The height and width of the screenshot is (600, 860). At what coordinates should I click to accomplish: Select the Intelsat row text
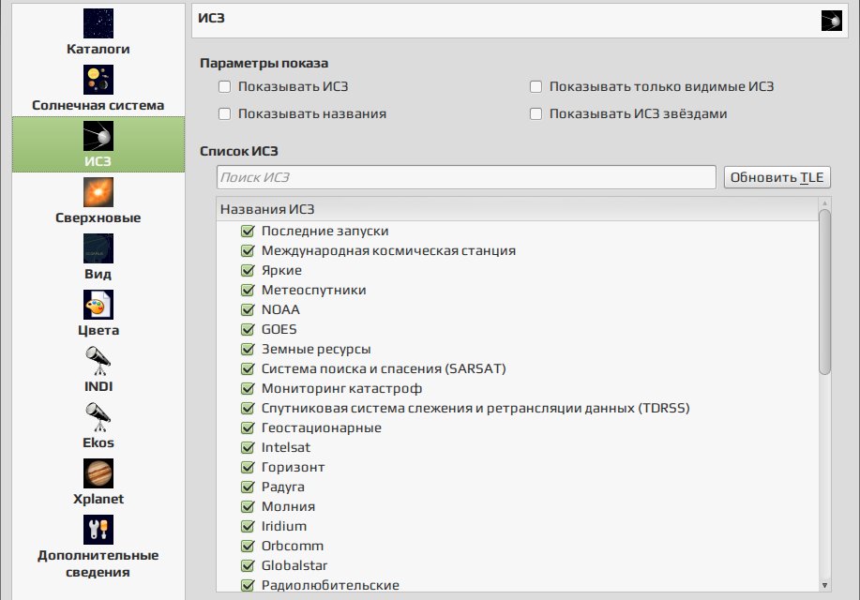click(x=286, y=447)
